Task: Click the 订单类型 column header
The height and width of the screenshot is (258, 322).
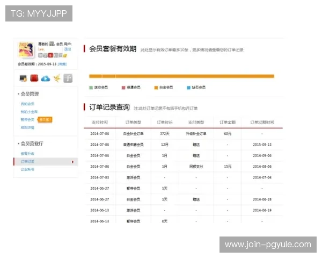Action: pyautogui.click(x=133, y=122)
